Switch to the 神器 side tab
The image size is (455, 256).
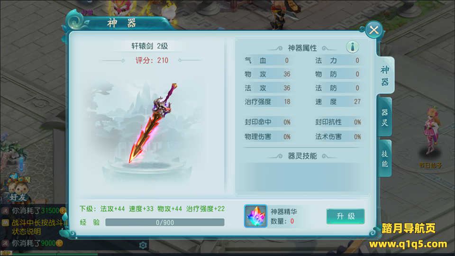[x=385, y=75]
